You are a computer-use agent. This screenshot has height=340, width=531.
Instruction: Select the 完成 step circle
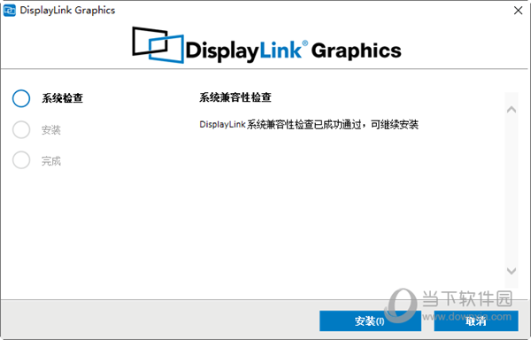click(21, 160)
